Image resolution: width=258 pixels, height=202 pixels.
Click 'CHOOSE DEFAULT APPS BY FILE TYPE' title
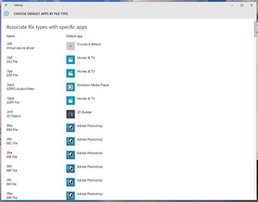click(x=41, y=14)
